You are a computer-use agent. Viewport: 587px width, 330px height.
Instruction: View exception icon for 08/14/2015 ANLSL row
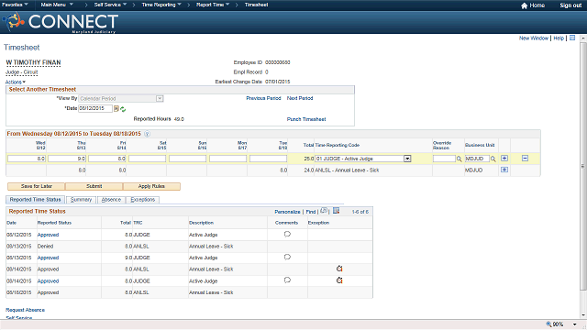339,269
